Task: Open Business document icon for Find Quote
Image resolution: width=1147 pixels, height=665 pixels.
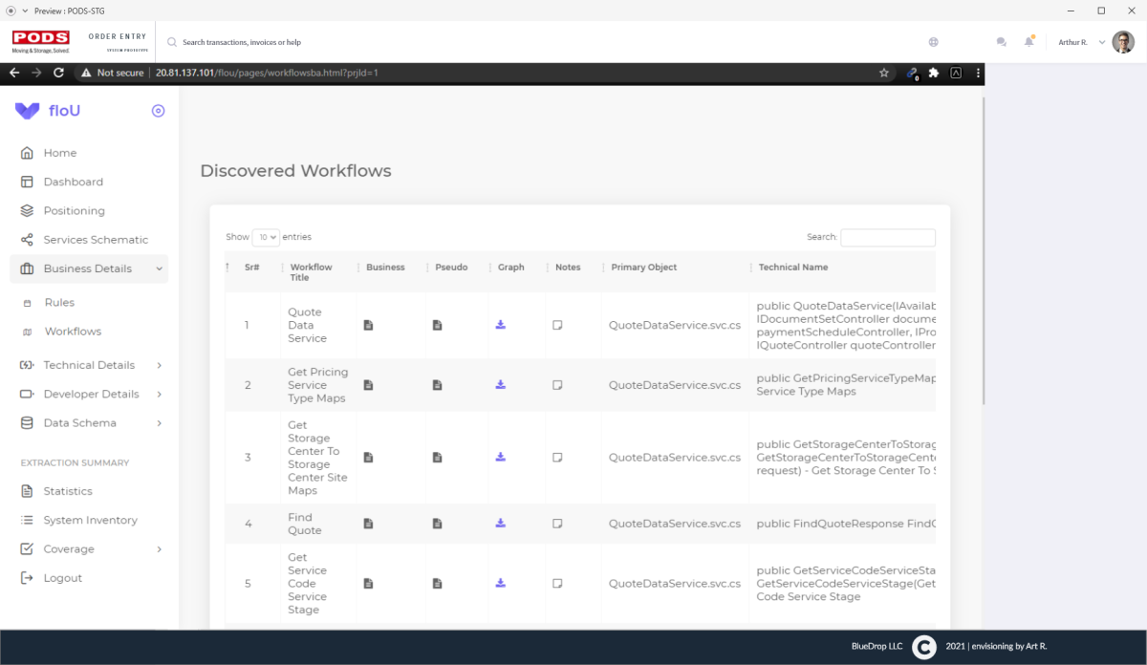Action: click(368, 524)
